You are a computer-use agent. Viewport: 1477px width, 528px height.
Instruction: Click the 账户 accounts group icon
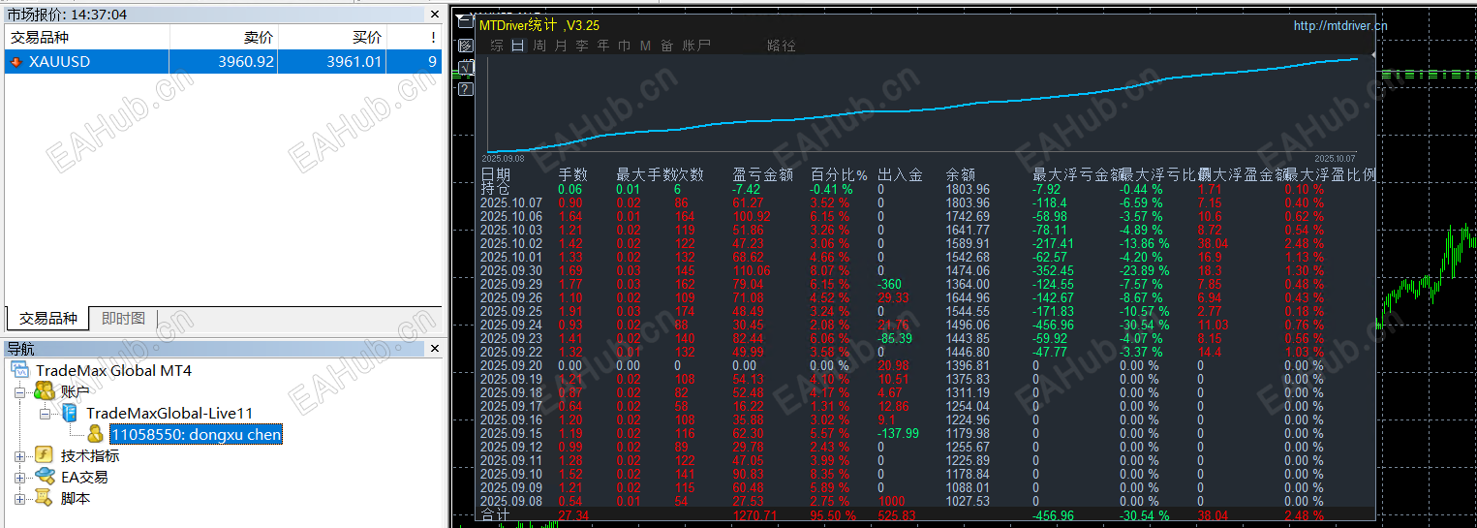44,391
